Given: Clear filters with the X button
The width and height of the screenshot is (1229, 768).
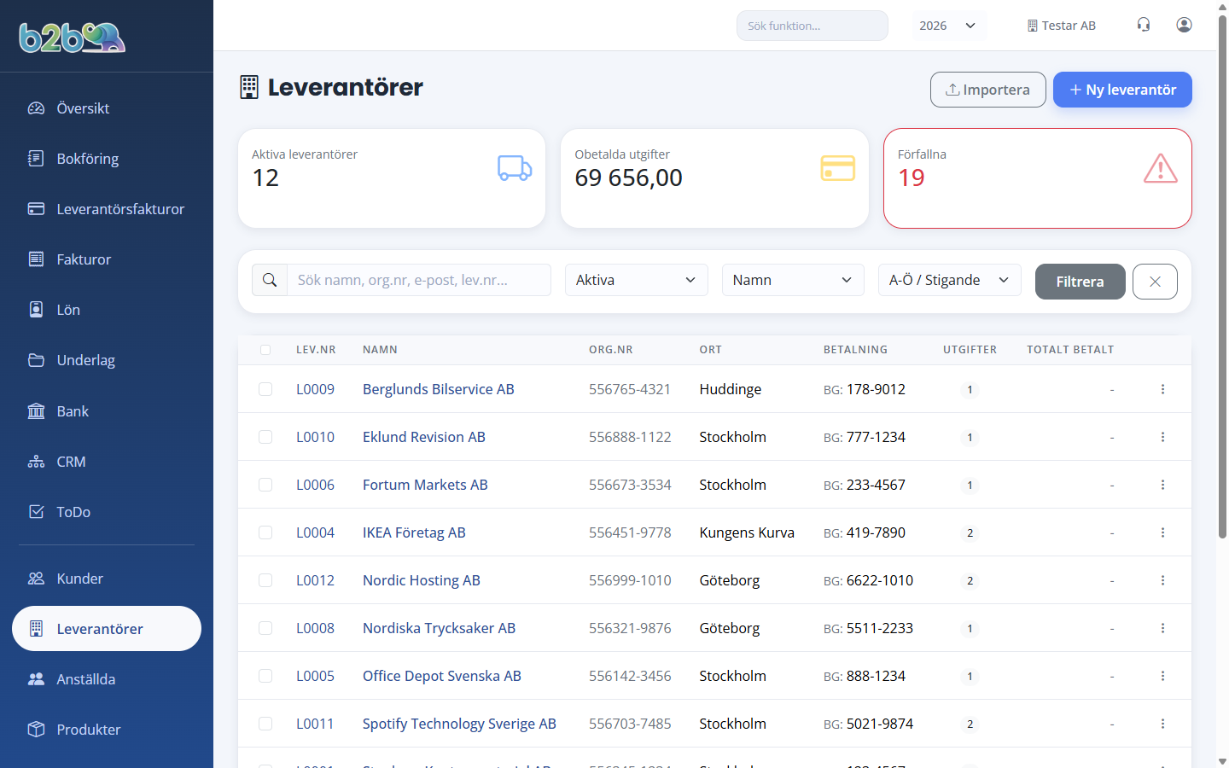Looking at the screenshot, I should click(x=1155, y=282).
